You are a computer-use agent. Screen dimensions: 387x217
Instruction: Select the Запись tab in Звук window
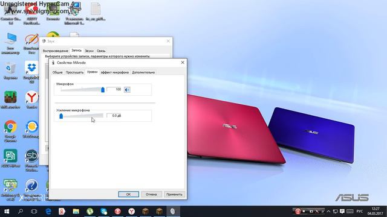pos(76,51)
